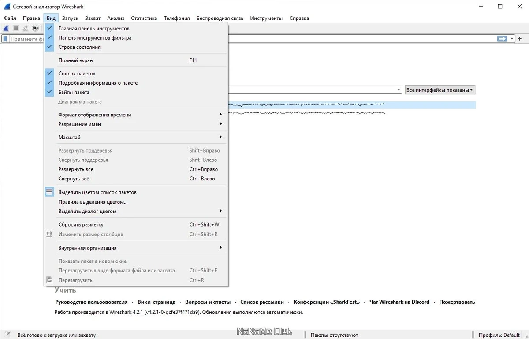This screenshot has width=529, height=339.
Task: Open capture filter combo box arrow
Action: [399, 90]
